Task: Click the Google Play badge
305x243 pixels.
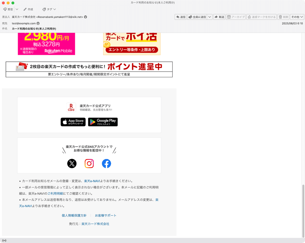Action: pyautogui.click(x=103, y=122)
